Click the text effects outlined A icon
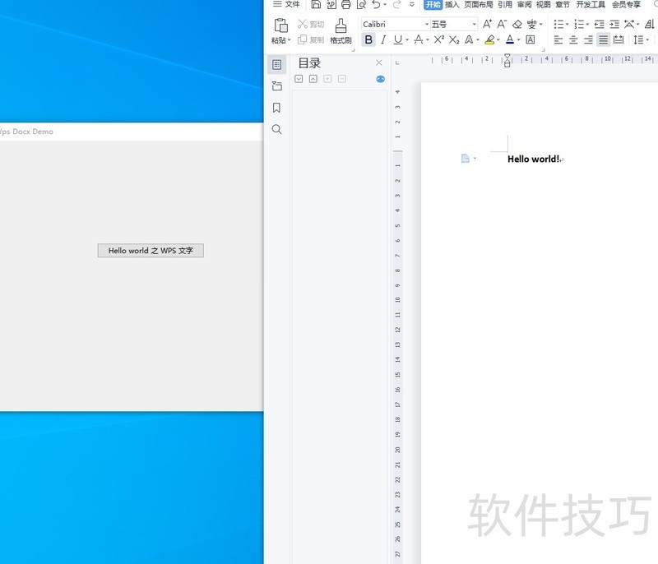This screenshot has height=564, width=658. pyautogui.click(x=469, y=39)
